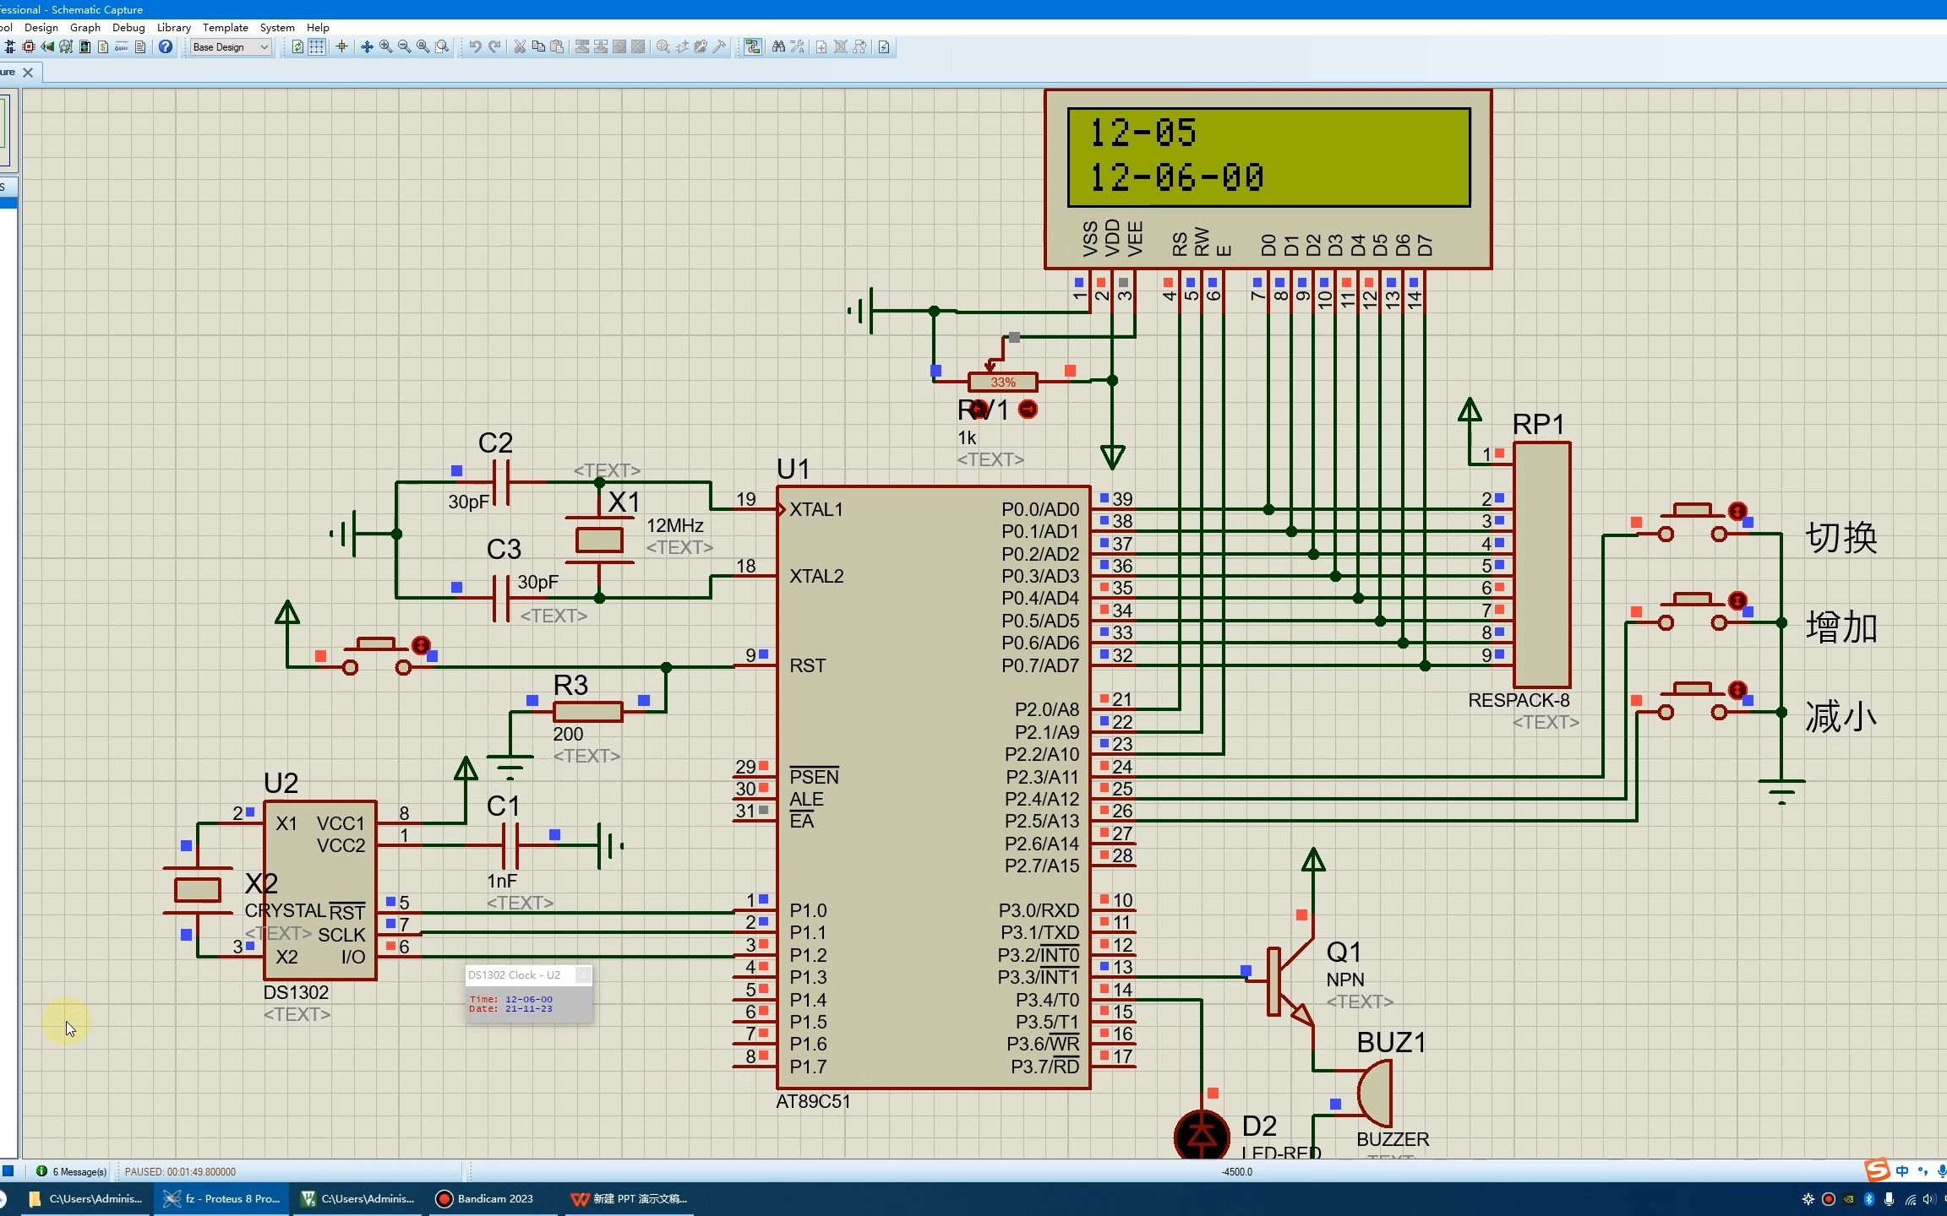This screenshot has height=1216, width=1947.
Task: Close the Schematic Capture tab
Action: (28, 73)
